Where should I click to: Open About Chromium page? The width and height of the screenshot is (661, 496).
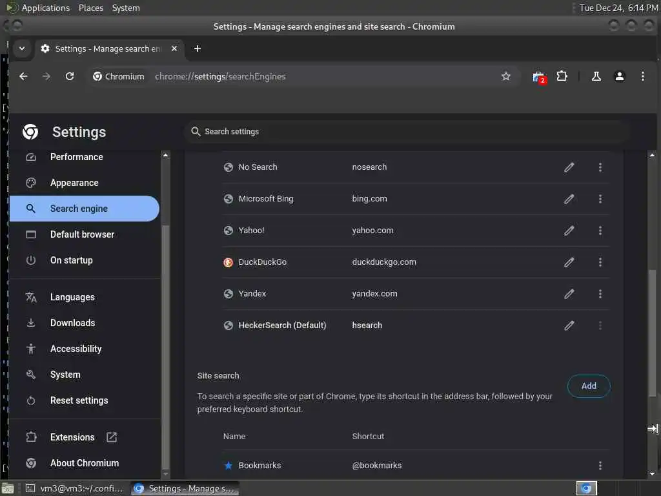85,463
